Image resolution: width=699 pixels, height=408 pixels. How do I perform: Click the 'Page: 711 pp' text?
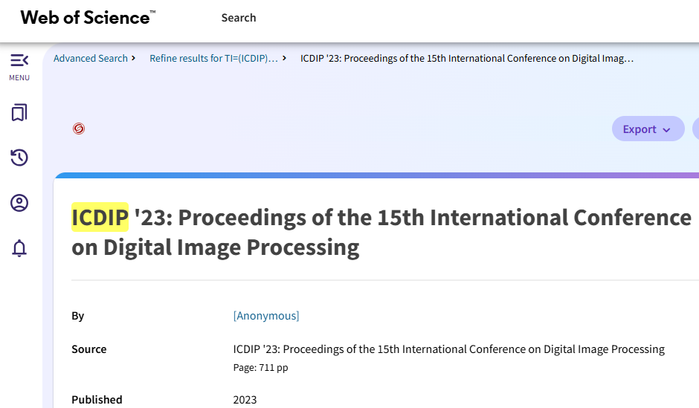261,368
